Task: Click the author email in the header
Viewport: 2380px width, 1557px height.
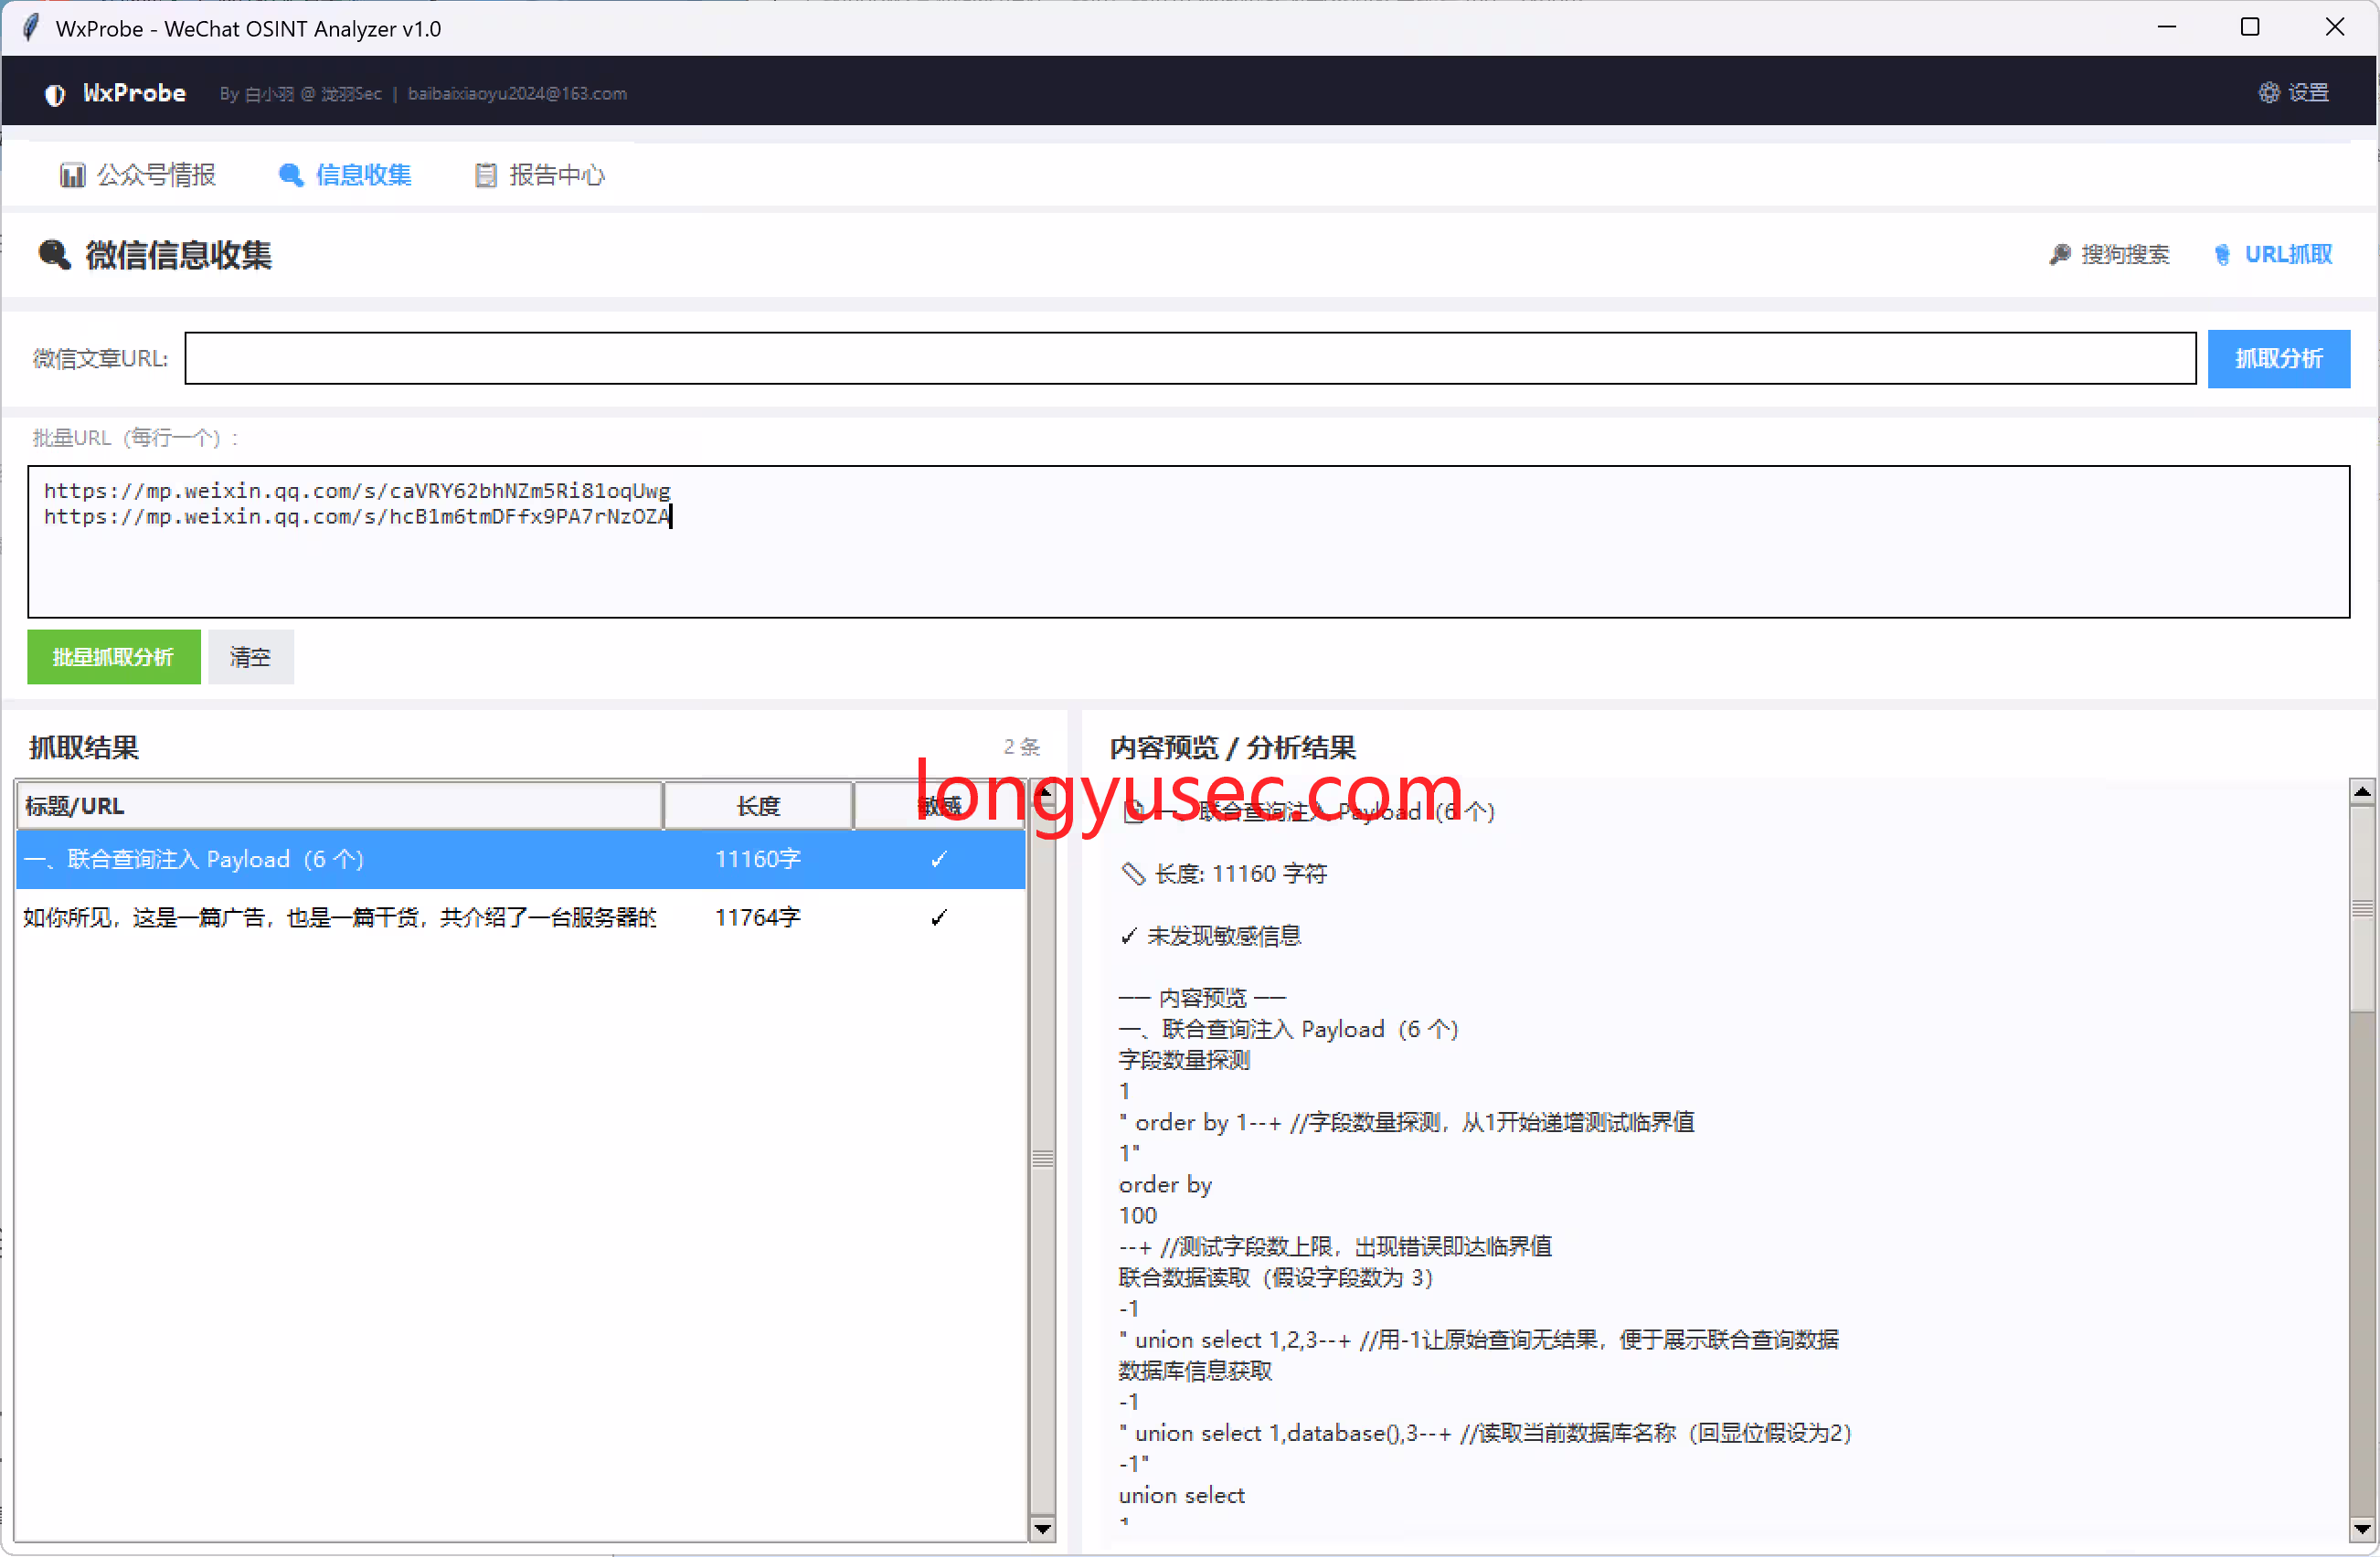Action: pos(517,94)
